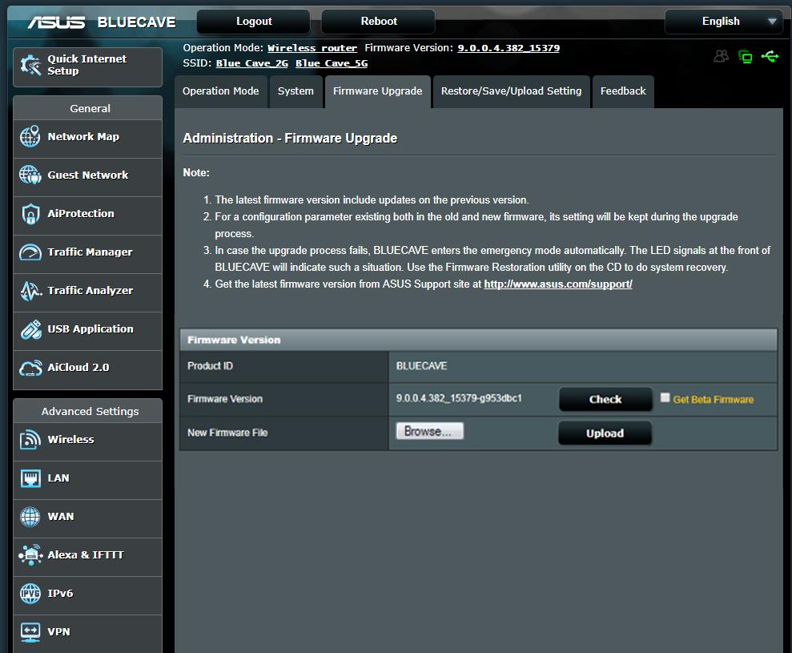Click Browse to choose firmware file
This screenshot has width=792, height=653.
(429, 431)
